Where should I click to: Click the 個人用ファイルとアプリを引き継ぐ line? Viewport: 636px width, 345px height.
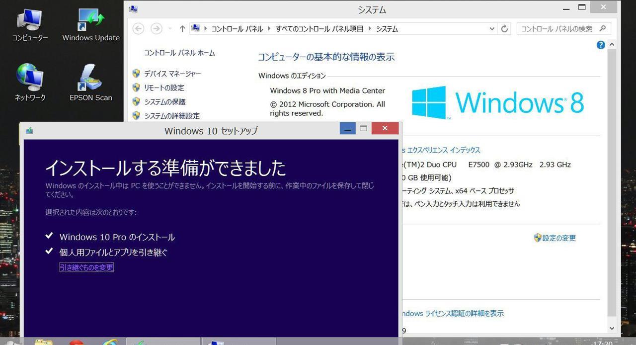pos(113,252)
